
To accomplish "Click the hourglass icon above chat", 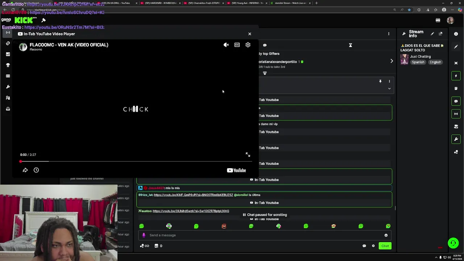I will 351,45.
